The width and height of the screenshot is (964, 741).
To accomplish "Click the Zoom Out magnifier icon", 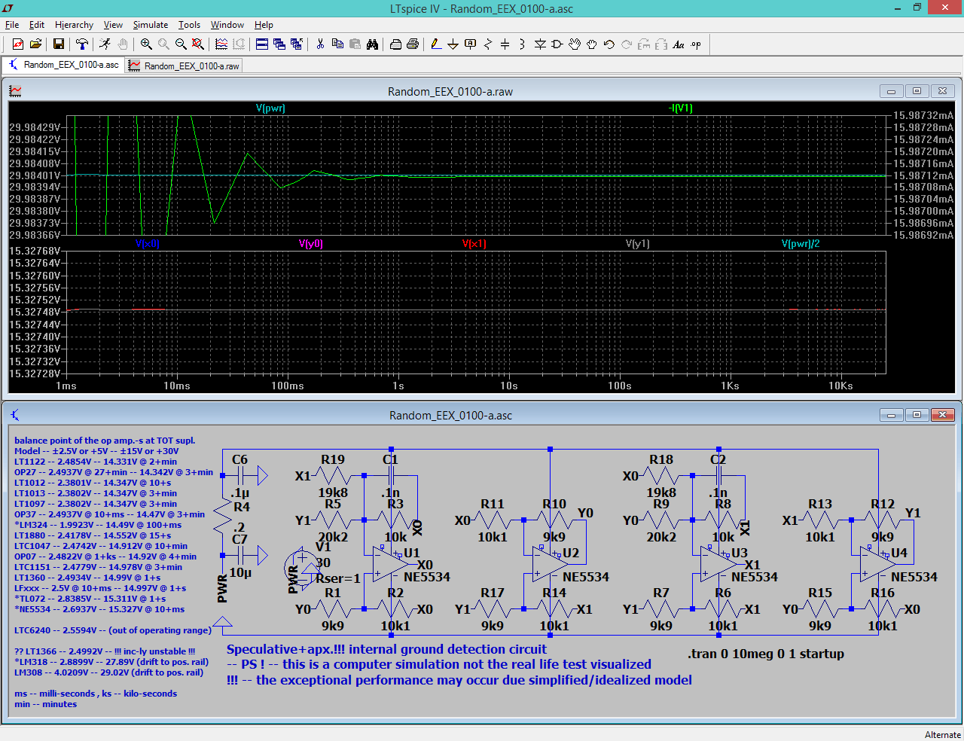I will coord(181,44).
